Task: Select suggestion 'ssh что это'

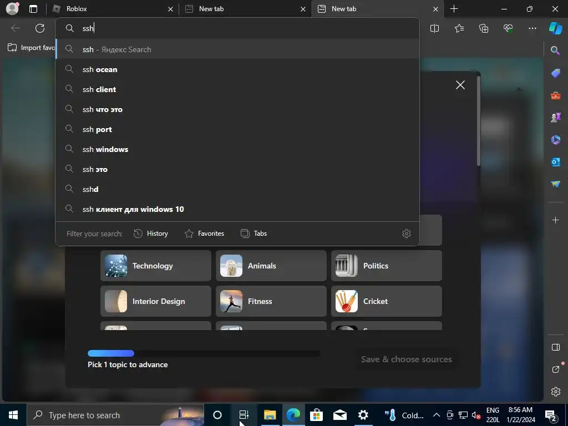Action: point(237,109)
